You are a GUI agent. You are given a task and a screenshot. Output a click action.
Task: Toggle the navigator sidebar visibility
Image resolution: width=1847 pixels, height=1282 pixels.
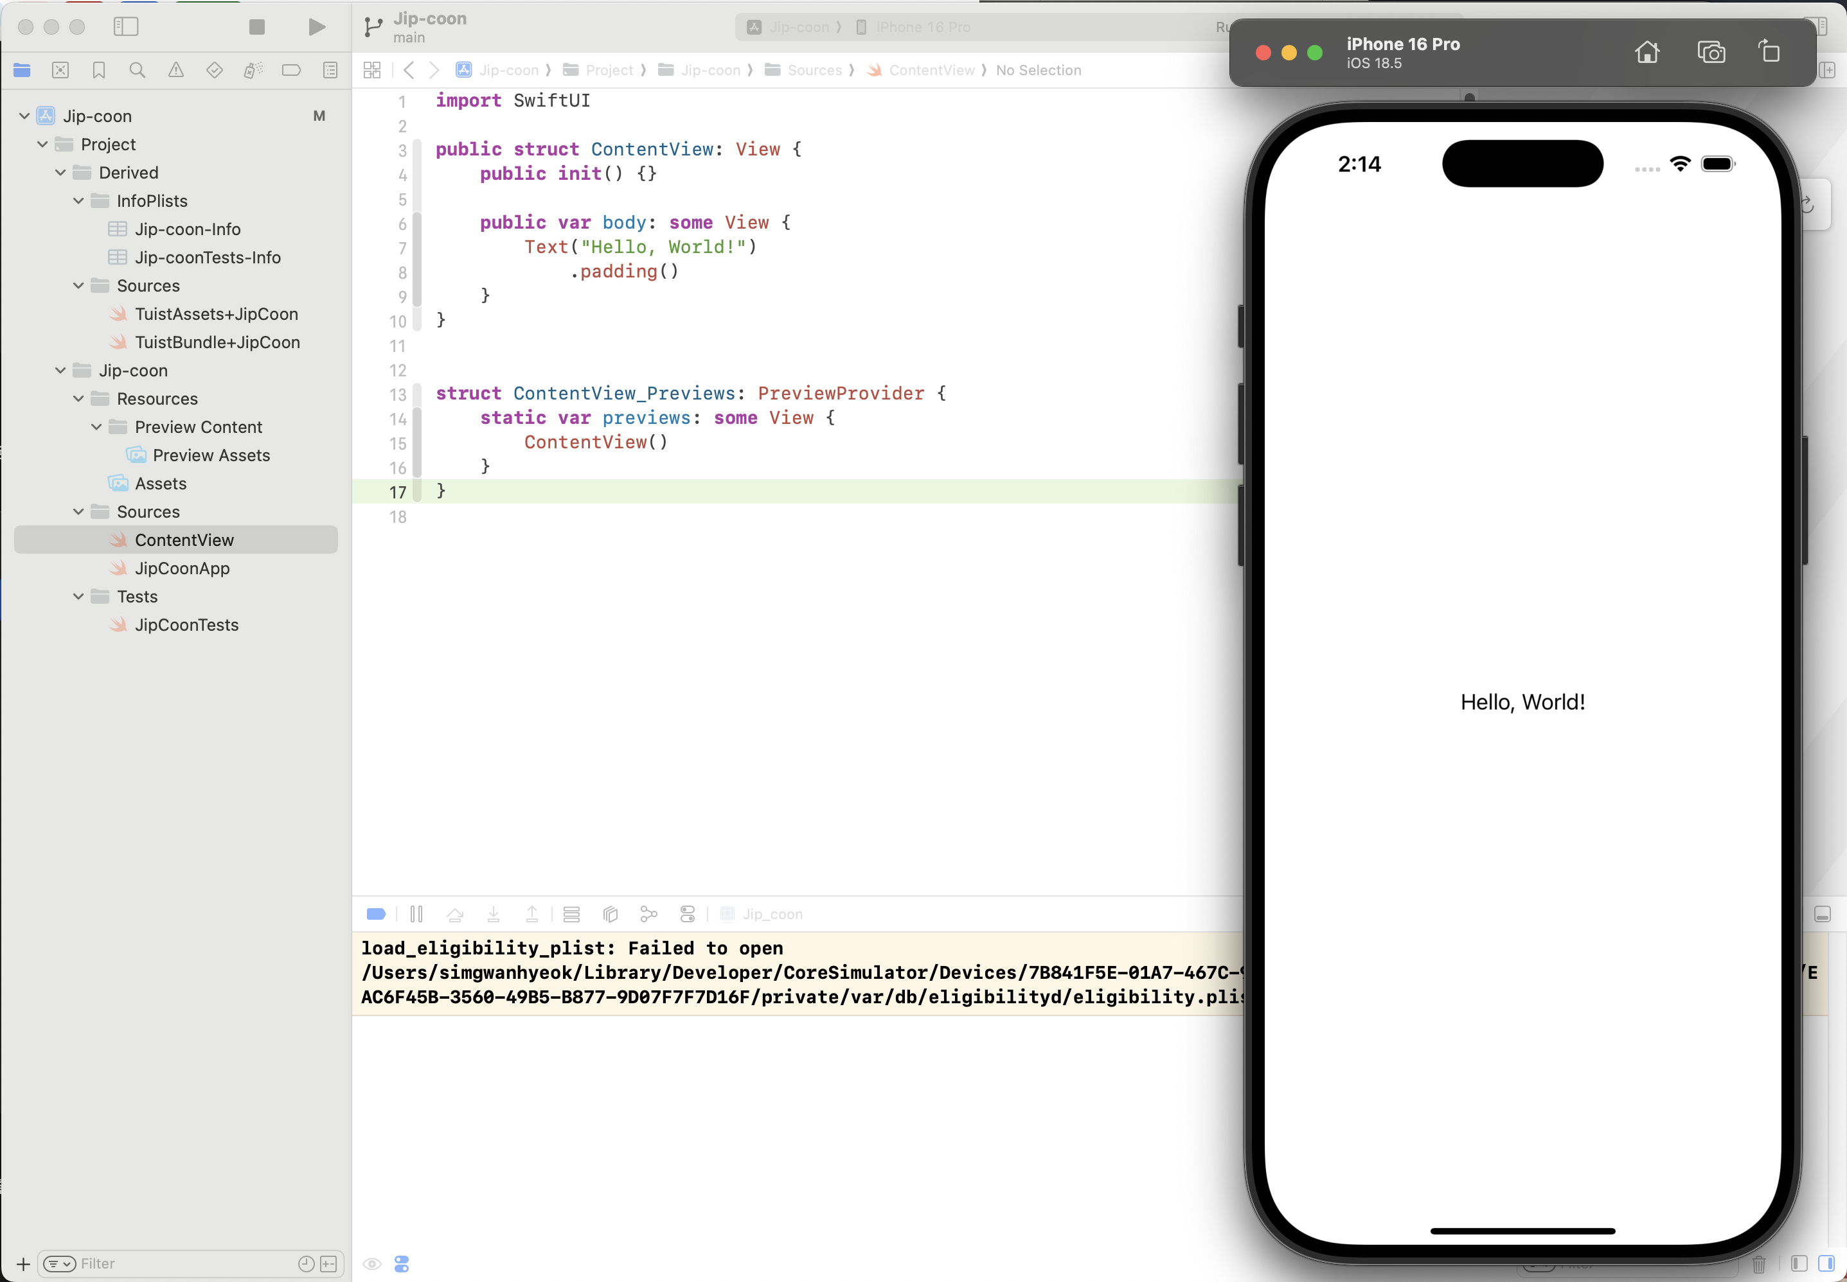pos(126,28)
